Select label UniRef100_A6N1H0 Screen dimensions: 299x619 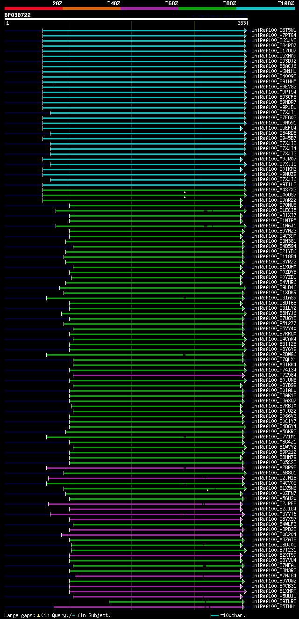(x=274, y=71)
